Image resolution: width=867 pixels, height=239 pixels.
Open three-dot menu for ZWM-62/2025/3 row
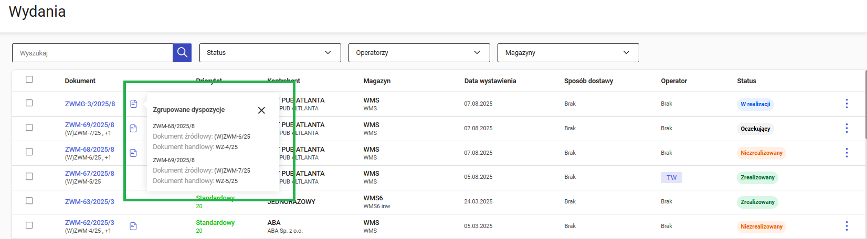point(847,226)
